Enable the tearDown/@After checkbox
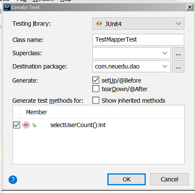The width and height of the screenshot is (195, 193). [96, 89]
